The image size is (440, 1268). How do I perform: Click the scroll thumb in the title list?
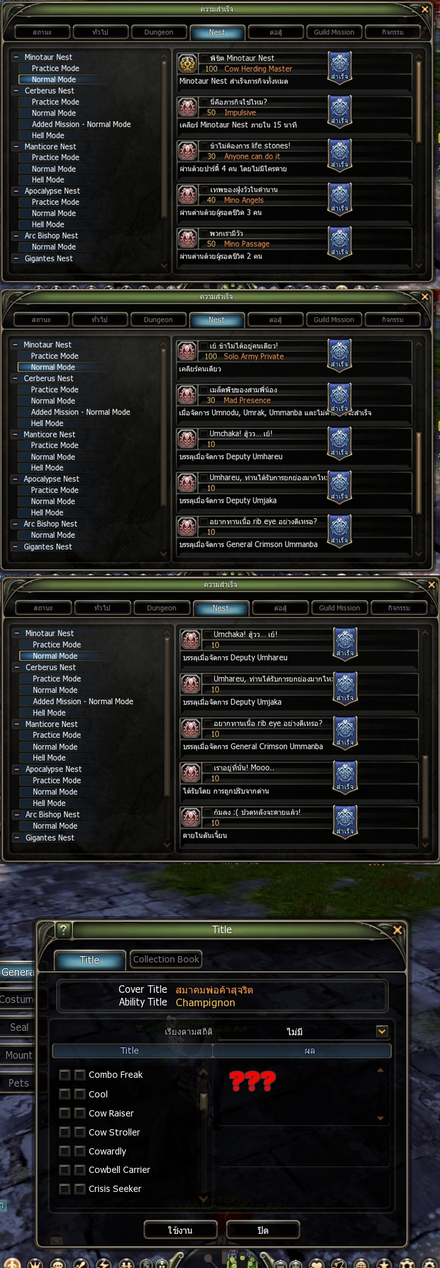[x=204, y=1101]
